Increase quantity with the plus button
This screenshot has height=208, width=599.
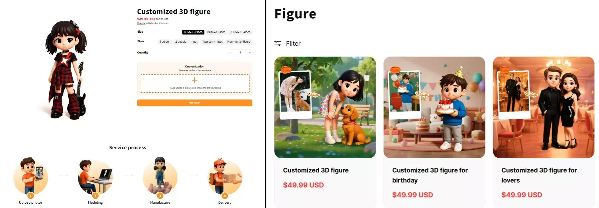point(250,53)
